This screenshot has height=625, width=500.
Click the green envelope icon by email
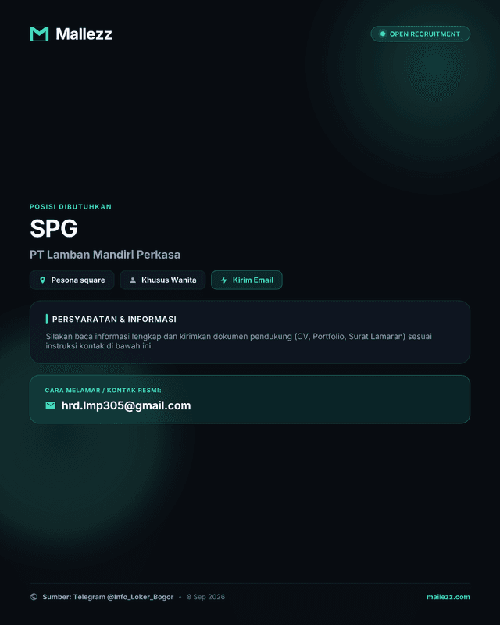click(50, 405)
